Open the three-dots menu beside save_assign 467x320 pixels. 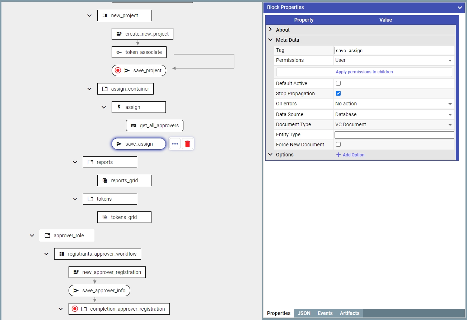click(175, 144)
